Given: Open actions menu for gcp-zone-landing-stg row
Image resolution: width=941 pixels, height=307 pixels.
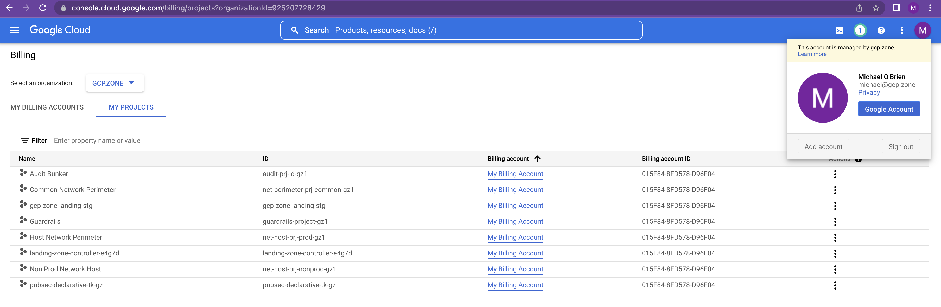Looking at the screenshot, I should (x=835, y=206).
